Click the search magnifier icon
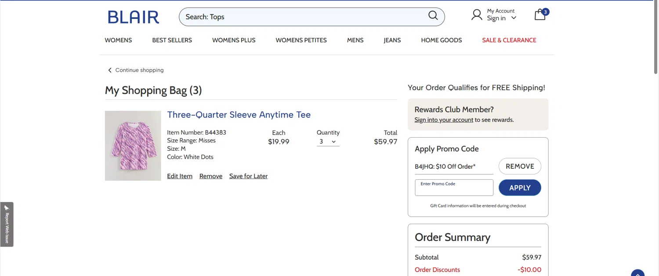This screenshot has height=276, width=659. coord(433,16)
